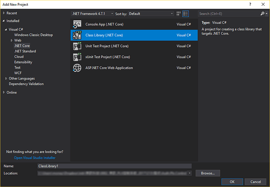
Task: Select the .NET Standard category
Action: point(25,51)
